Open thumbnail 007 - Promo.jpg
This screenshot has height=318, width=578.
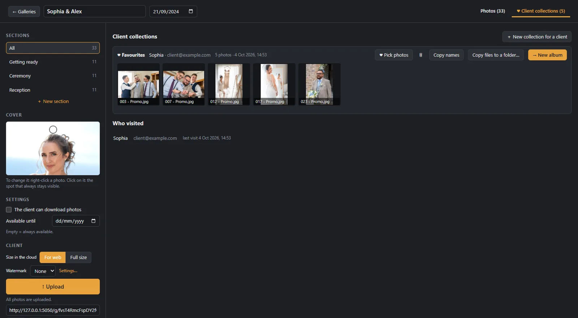pyautogui.click(x=184, y=84)
